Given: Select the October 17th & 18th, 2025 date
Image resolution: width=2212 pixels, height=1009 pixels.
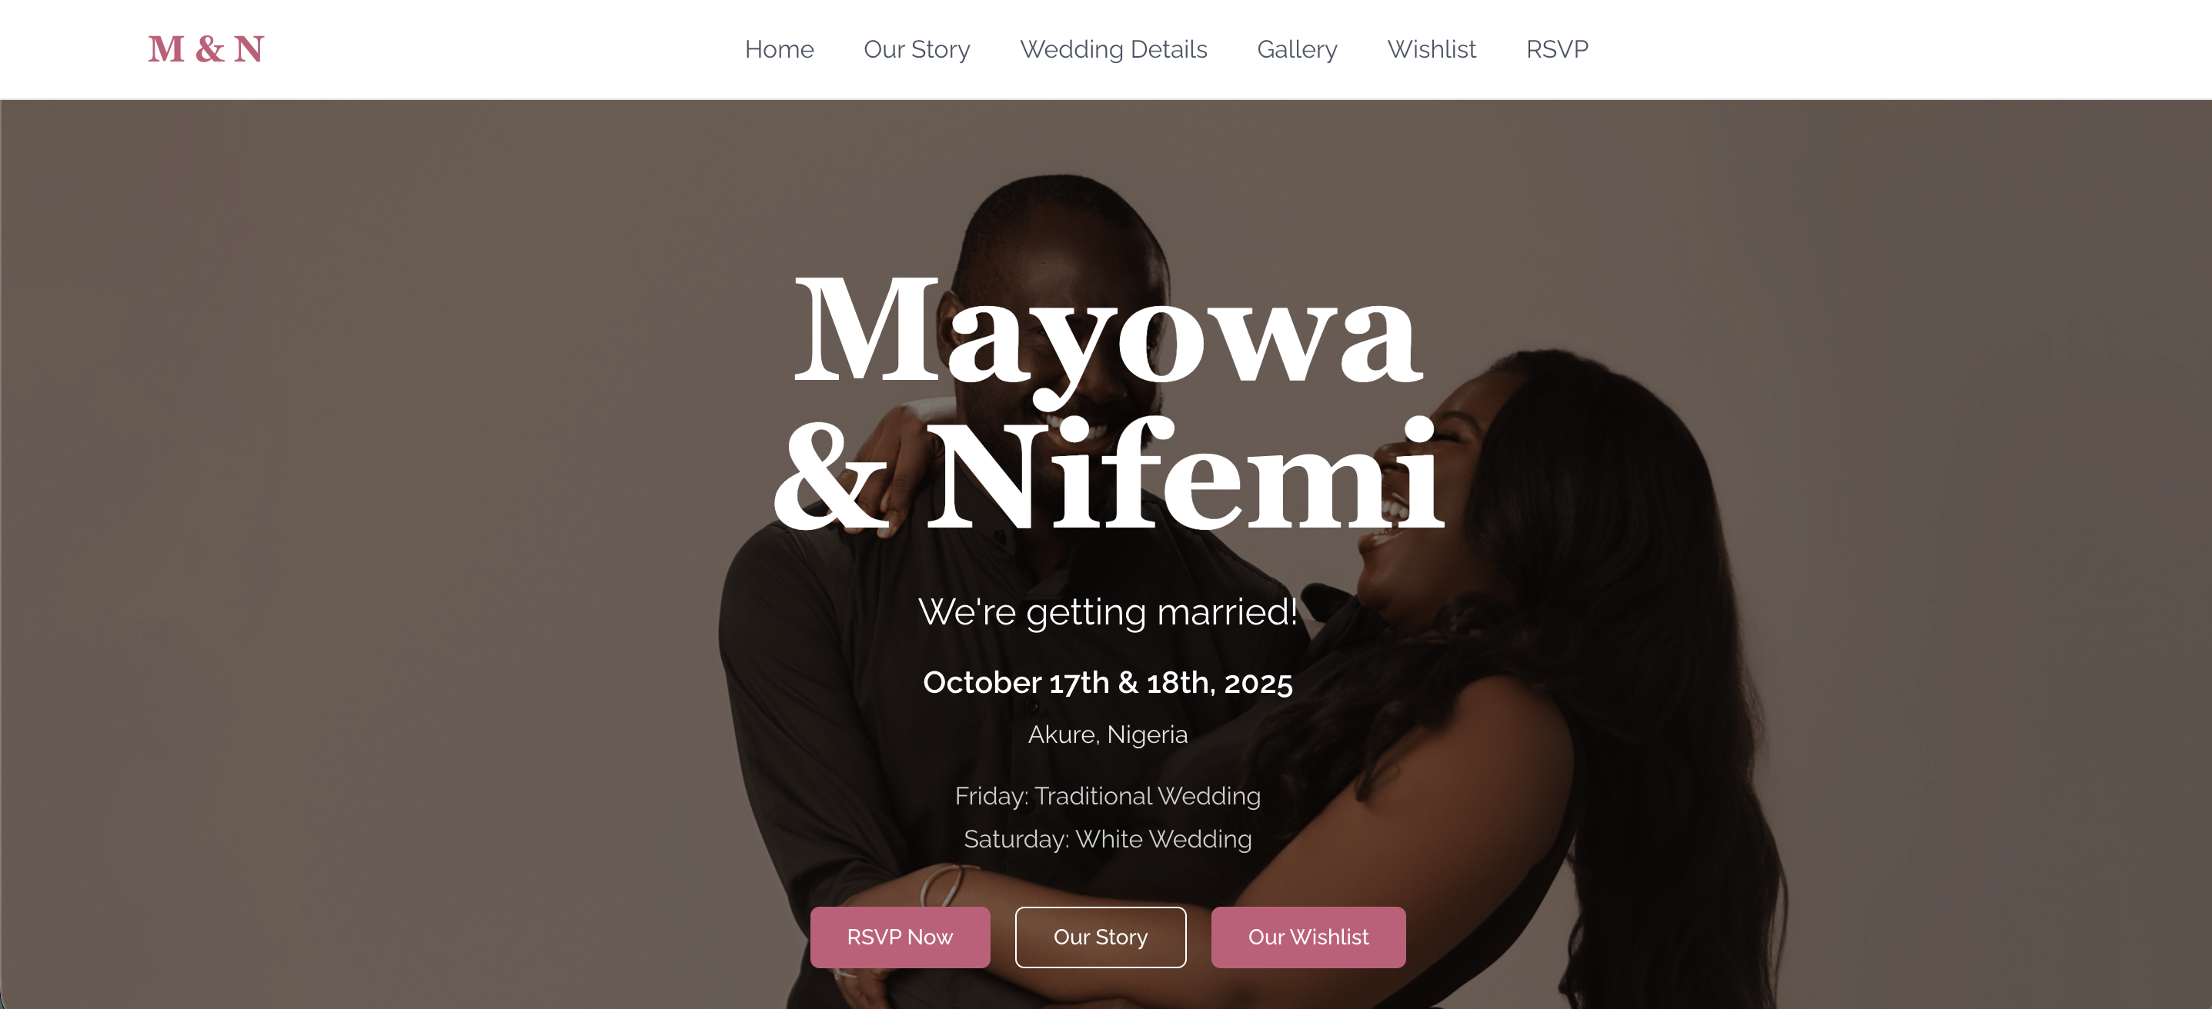Looking at the screenshot, I should pos(1108,682).
